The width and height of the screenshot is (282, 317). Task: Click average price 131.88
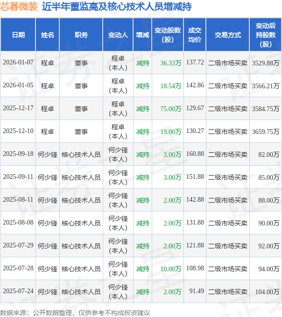[x=195, y=222]
